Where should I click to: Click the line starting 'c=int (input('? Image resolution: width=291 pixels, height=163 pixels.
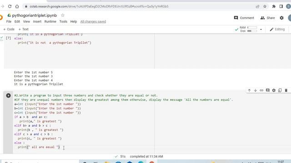[47, 113]
